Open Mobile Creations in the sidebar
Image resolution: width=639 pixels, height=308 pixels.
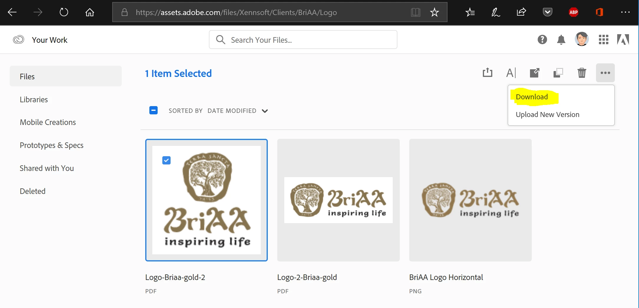point(48,122)
